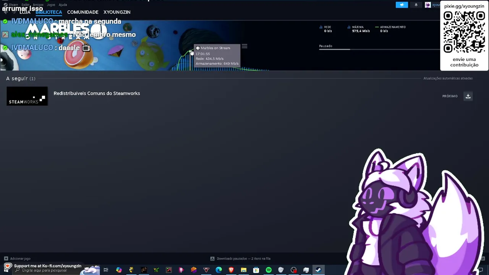The image size is (489, 275).
Task: Click the Marbles on Stream tooltip
Action: pyautogui.click(x=217, y=56)
